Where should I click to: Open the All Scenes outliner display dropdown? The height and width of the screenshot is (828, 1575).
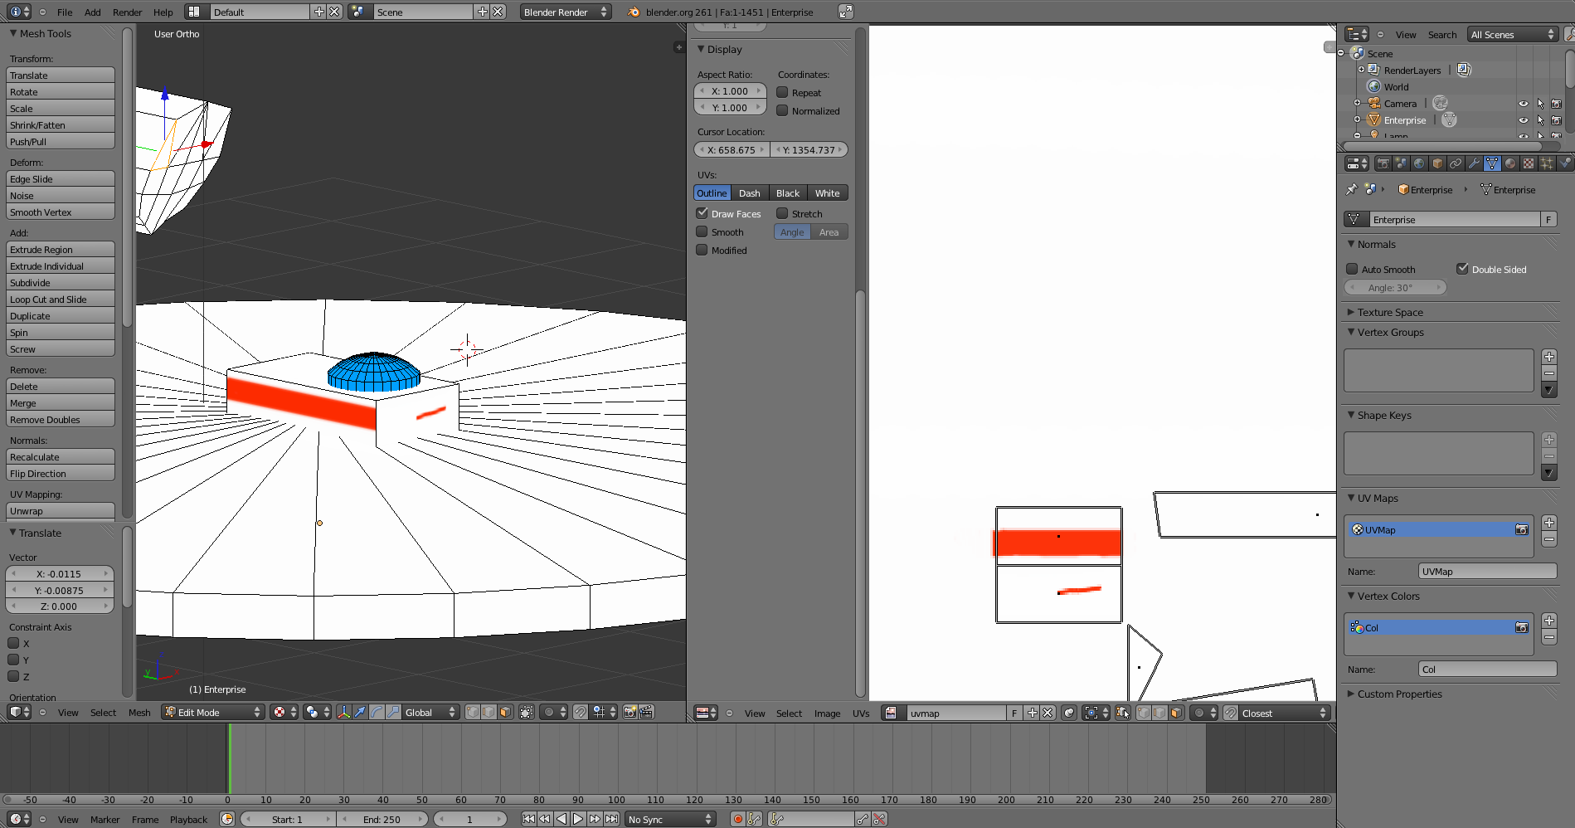1513,34
